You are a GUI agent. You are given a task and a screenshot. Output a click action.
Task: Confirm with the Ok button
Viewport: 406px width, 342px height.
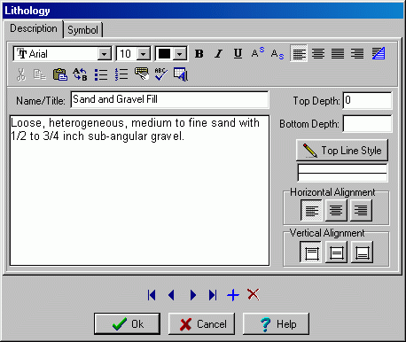(127, 323)
